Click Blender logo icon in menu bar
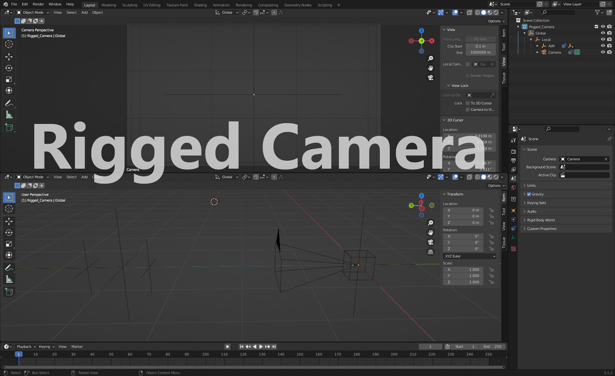The height and width of the screenshot is (376, 615). point(5,4)
